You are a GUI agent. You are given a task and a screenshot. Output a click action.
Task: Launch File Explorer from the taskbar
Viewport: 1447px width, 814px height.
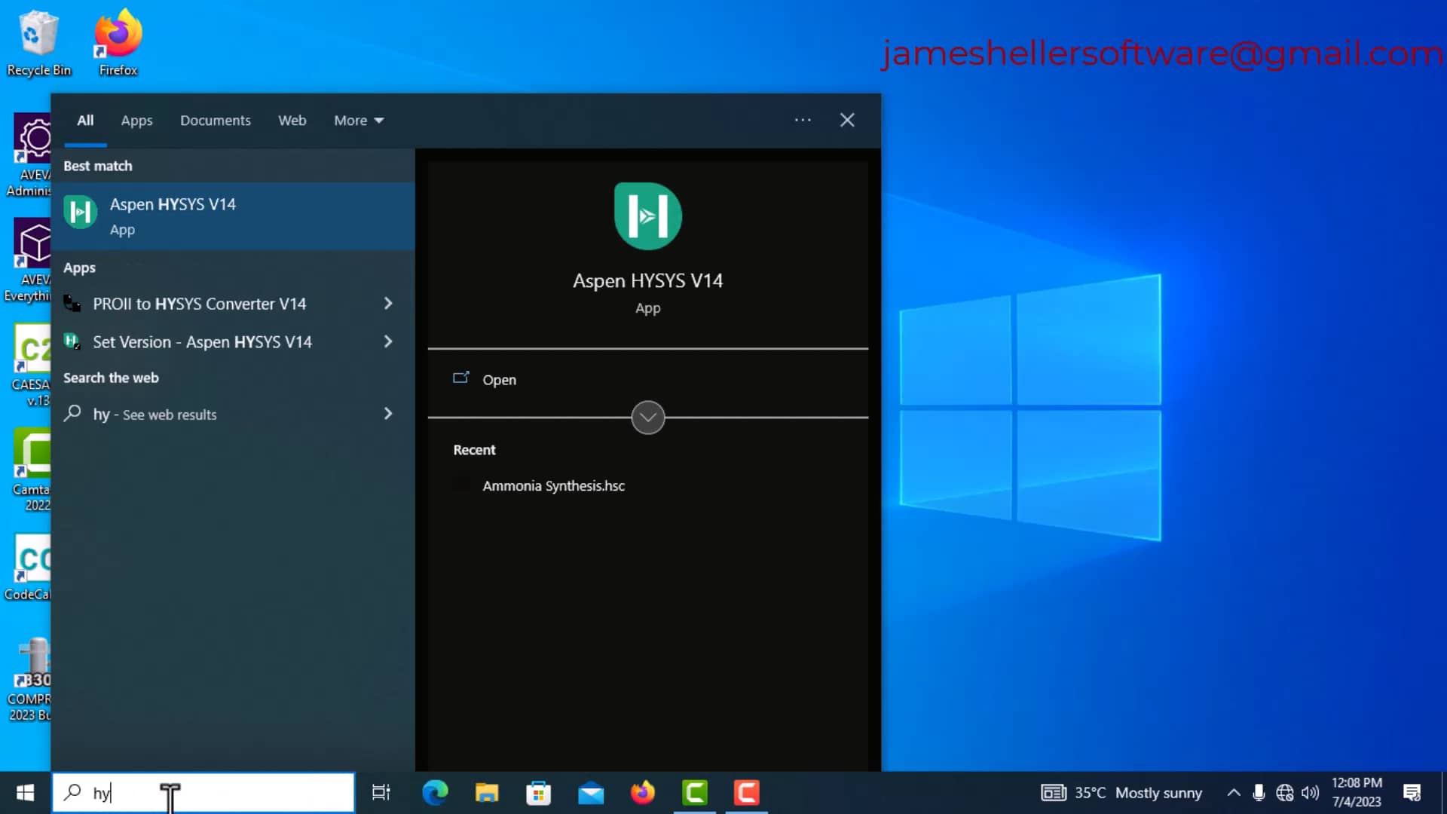click(487, 793)
